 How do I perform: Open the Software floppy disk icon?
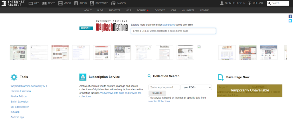[x=92, y=3]
